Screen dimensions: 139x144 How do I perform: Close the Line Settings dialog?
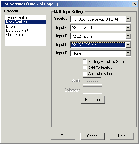(x=135, y=4)
